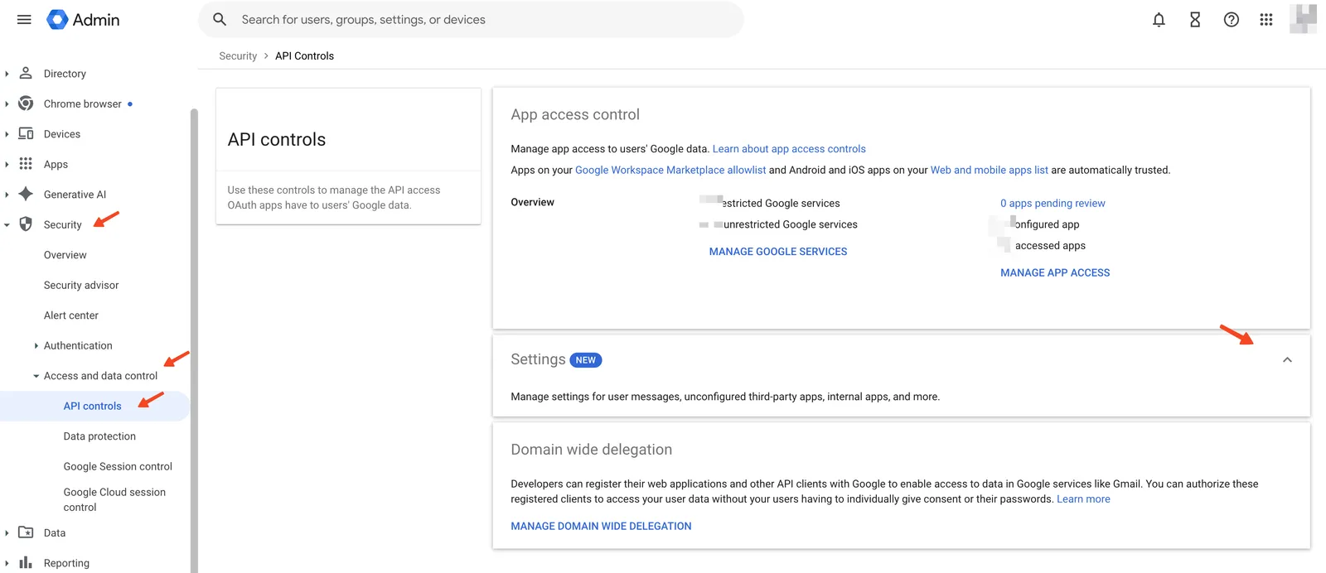Expand the Reporting section arrow

pos(7,563)
